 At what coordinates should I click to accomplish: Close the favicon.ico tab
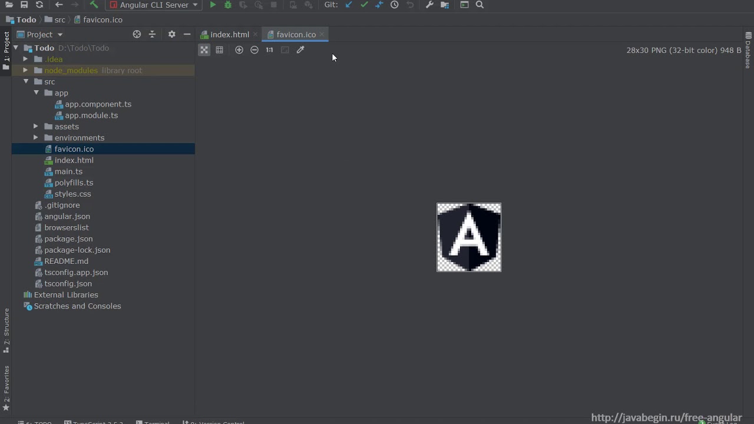point(322,35)
